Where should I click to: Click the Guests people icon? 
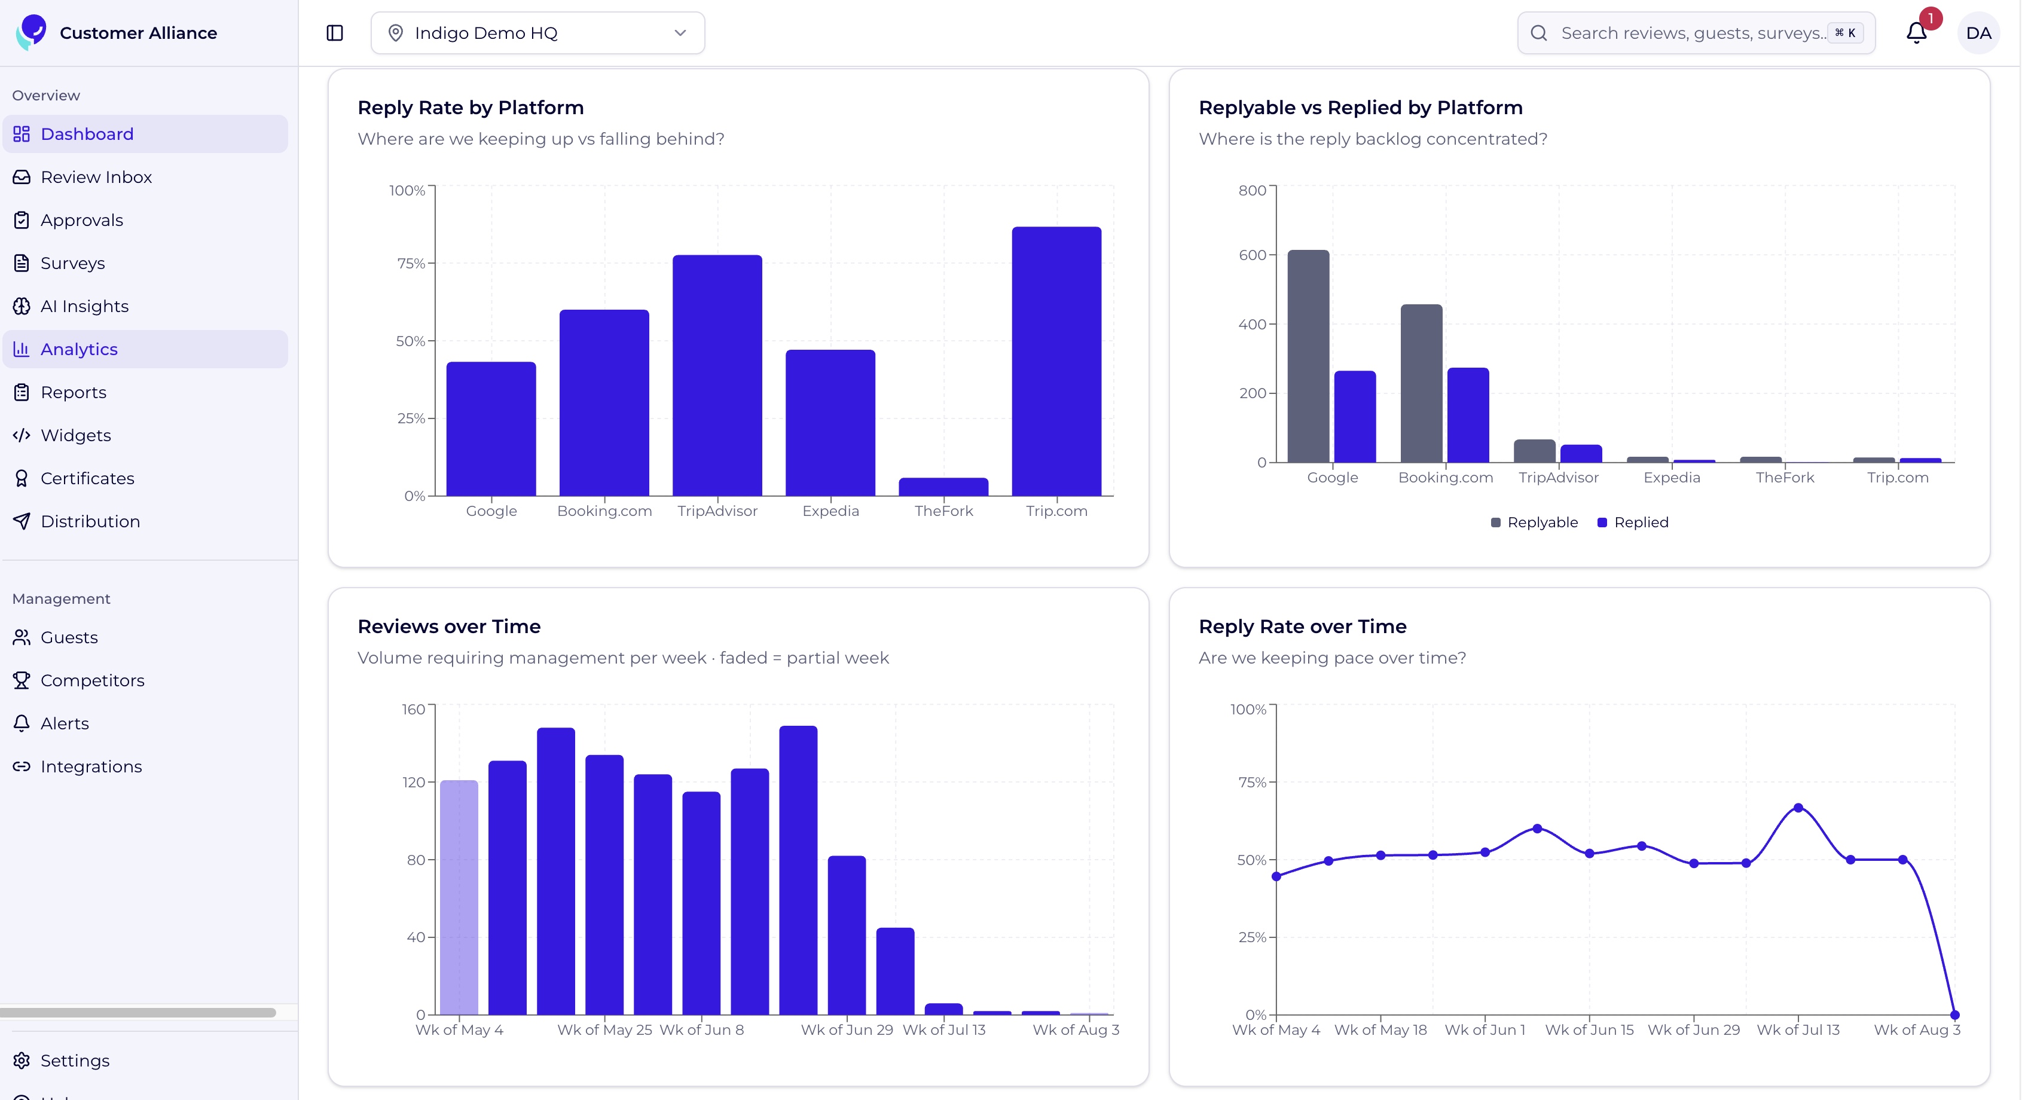(21, 637)
